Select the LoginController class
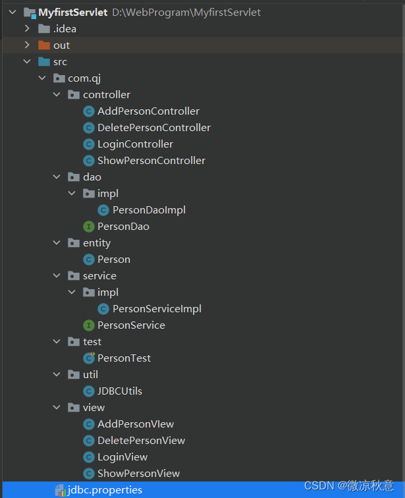 [135, 144]
